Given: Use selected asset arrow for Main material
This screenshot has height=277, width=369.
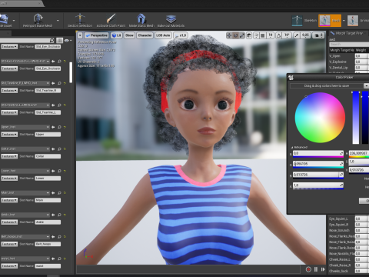Looking at the screenshot, I should coord(53,192).
